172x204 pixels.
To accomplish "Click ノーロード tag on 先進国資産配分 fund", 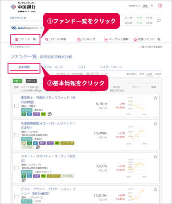I will [67, 143].
